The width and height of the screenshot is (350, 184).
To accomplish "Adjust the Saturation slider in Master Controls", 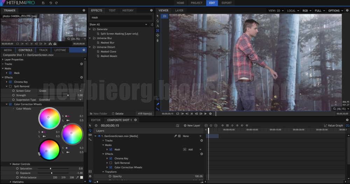I will pyautogui.click(x=53, y=169).
